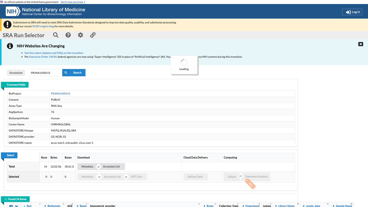The width and height of the screenshot is (368, 207).
Task: Click the Deliver Data button
Action: point(195,177)
